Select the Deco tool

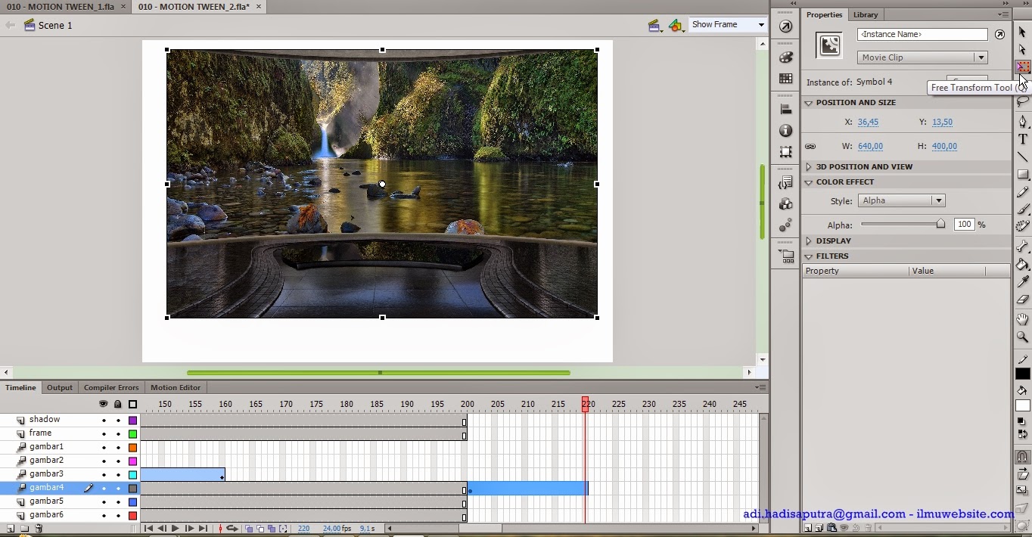(1022, 227)
